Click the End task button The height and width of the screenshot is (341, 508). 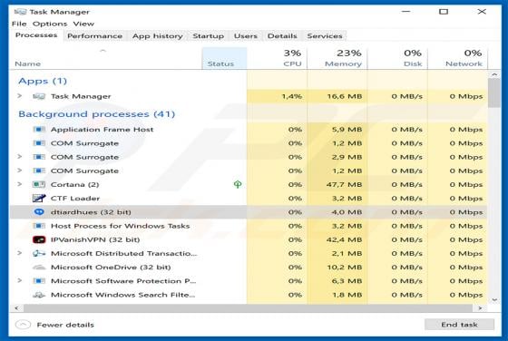click(459, 325)
